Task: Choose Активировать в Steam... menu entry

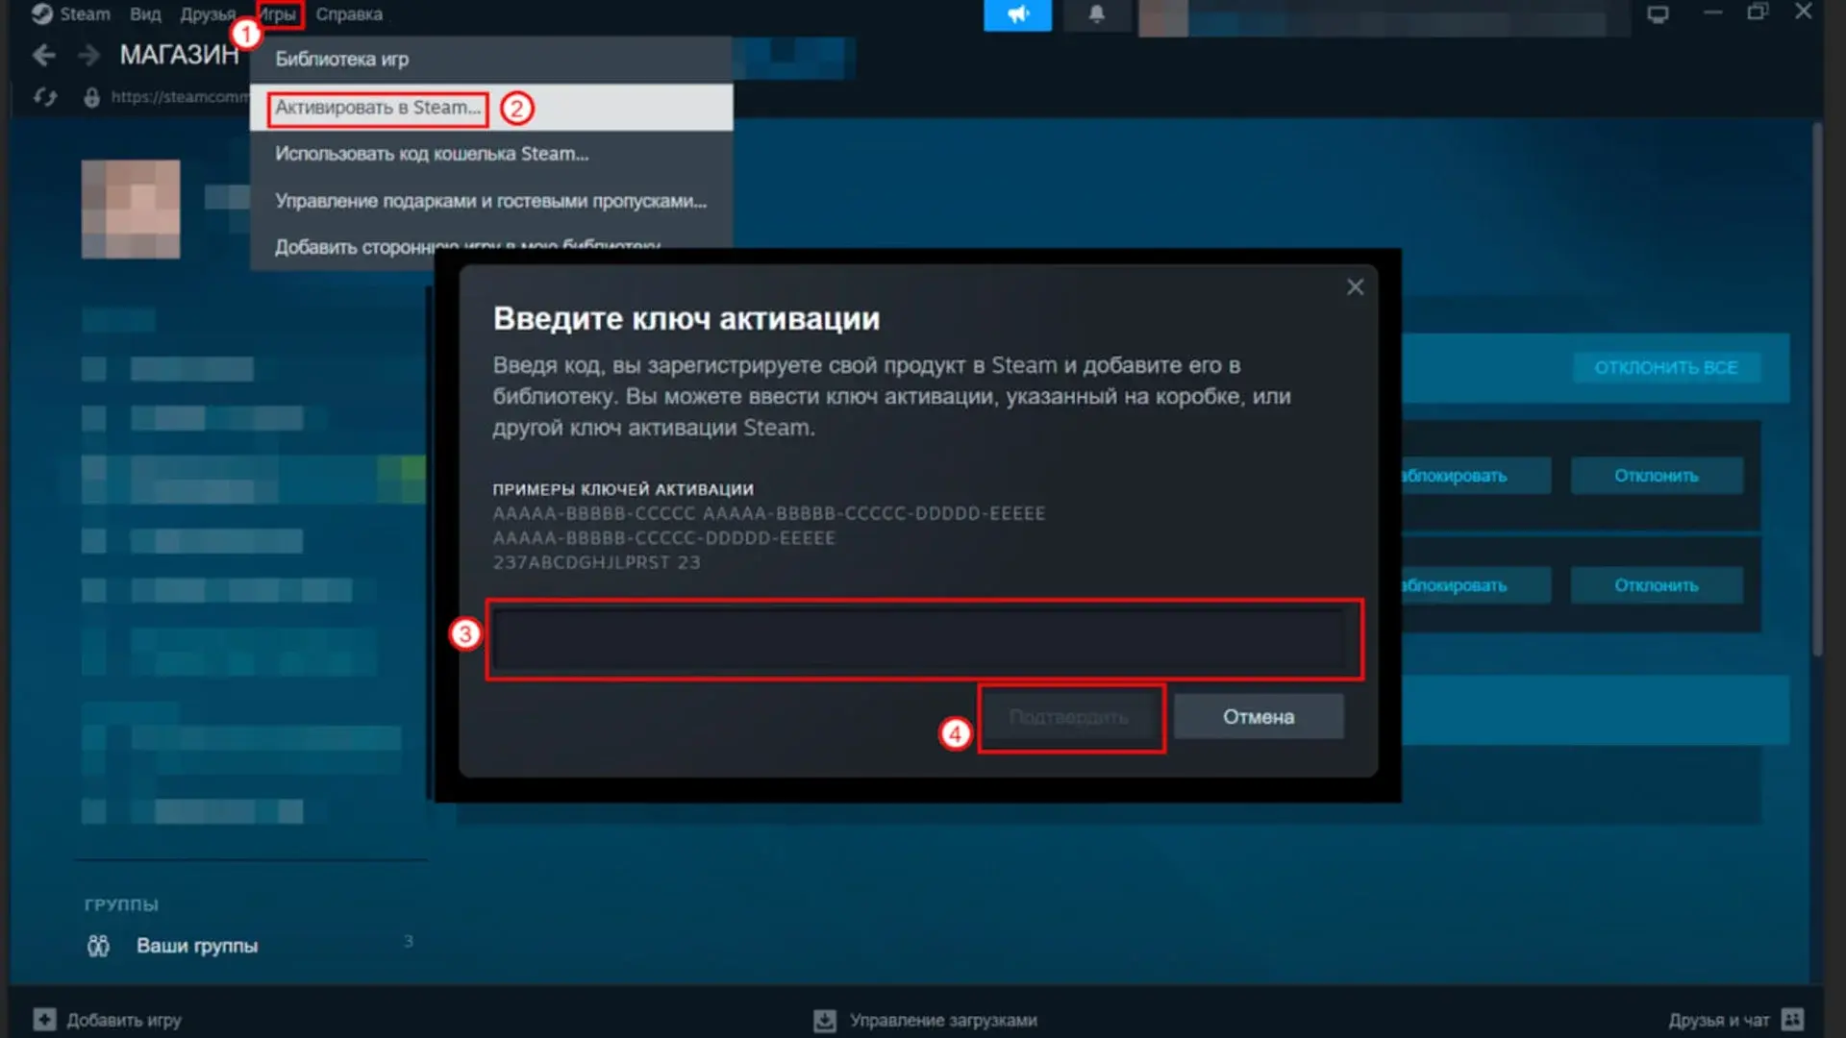Action: [x=490, y=108]
